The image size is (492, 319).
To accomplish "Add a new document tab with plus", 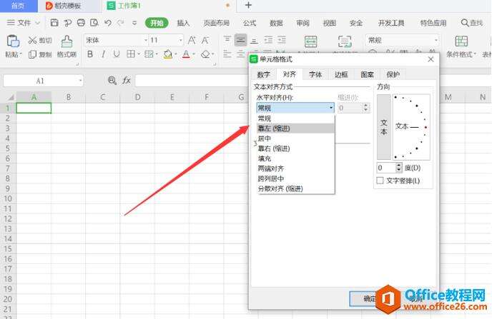I will pyautogui.click(x=248, y=5).
